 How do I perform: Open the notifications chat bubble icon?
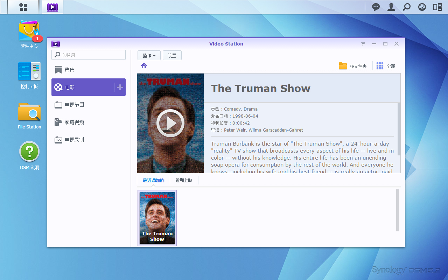coord(376,7)
